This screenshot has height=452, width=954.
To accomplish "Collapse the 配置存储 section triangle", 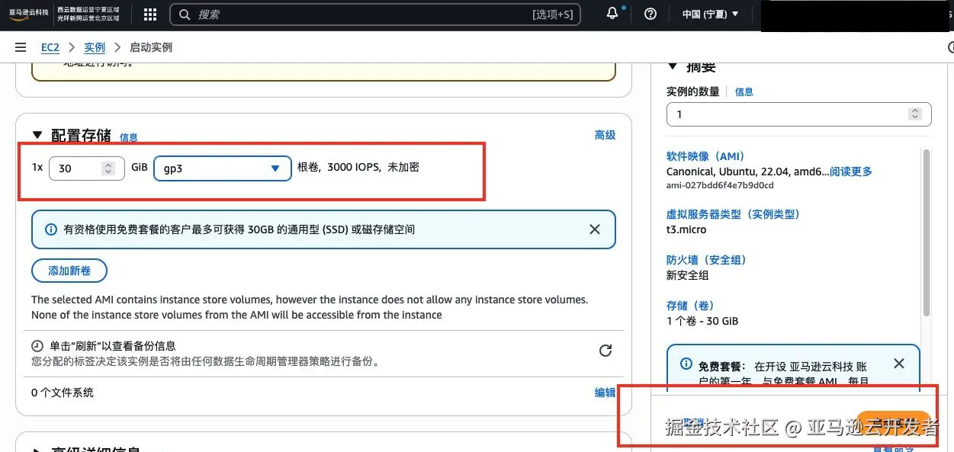I will pos(37,135).
